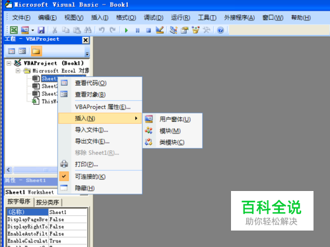Select Sheet1 in the project tree

pos(49,78)
